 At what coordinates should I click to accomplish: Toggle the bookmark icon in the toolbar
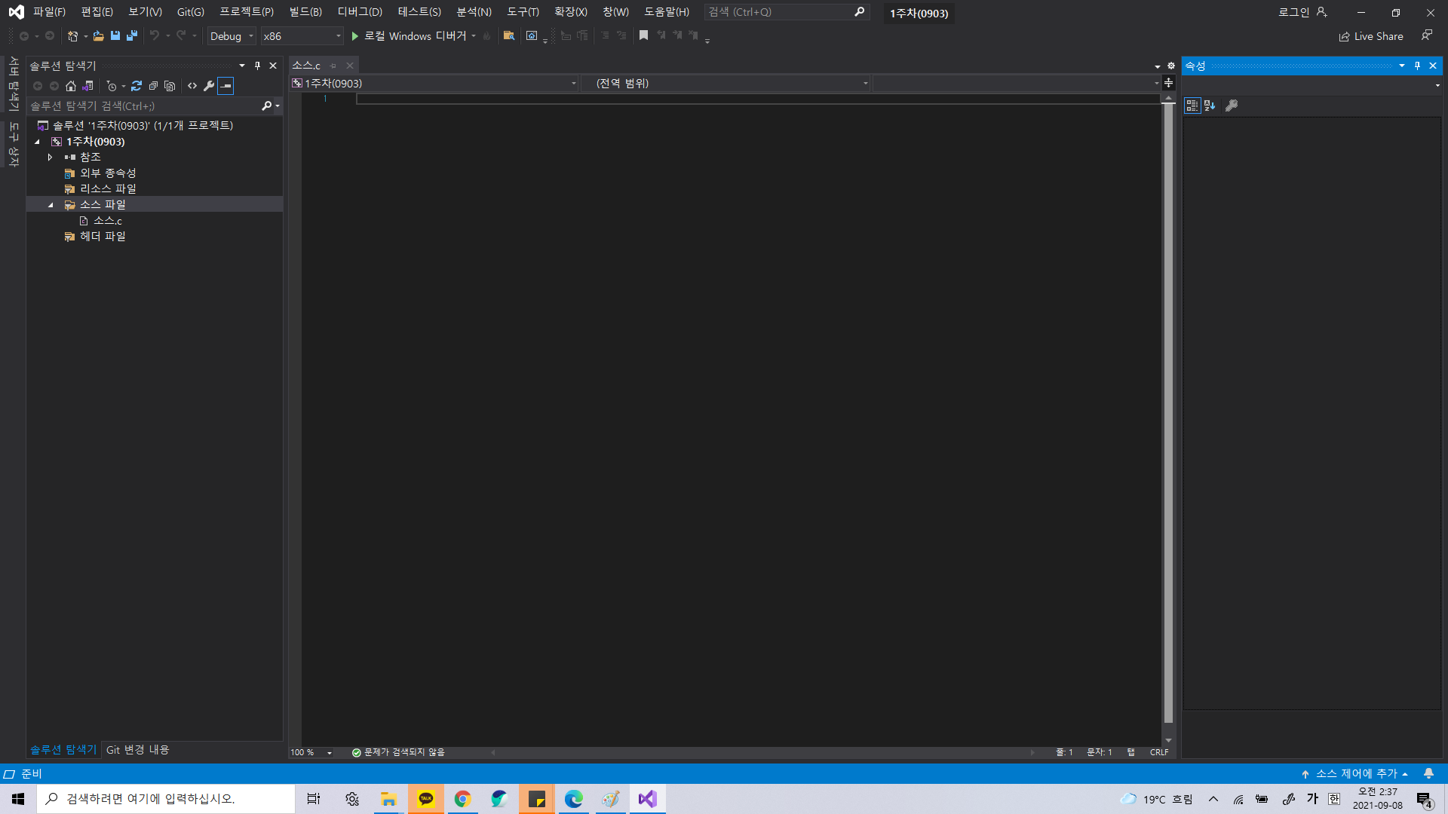tap(643, 35)
